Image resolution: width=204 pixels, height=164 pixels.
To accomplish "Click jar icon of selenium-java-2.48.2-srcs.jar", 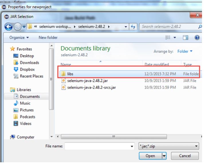I will click(64, 87).
